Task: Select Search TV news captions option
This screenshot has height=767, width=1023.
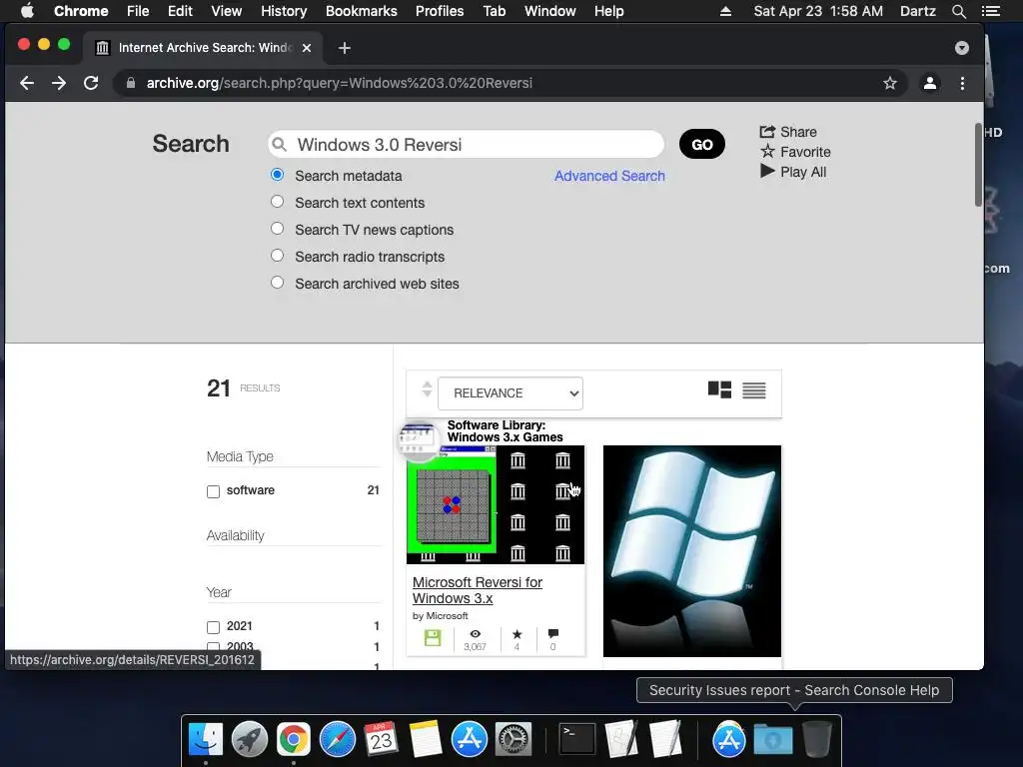Action: coord(278,229)
